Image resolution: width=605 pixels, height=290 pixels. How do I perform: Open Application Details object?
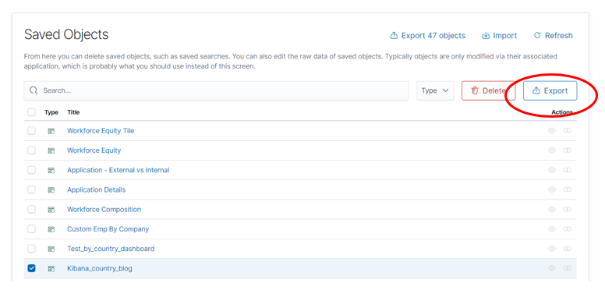pyautogui.click(x=96, y=189)
